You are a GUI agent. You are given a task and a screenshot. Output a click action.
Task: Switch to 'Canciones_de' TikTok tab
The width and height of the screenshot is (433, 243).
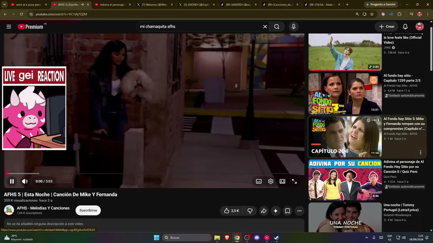[281, 5]
